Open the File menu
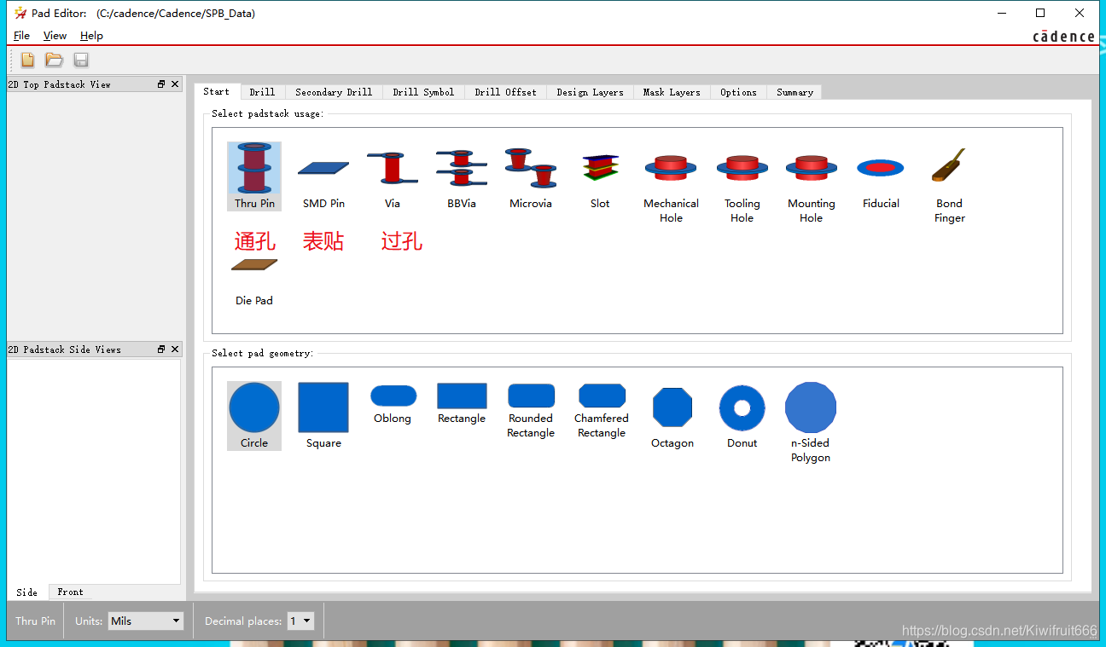 [21, 36]
